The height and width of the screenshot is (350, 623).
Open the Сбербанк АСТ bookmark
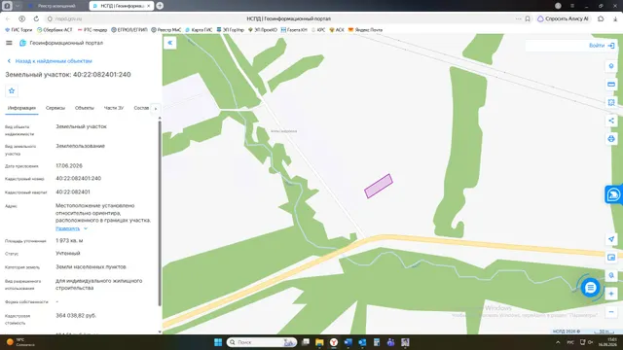point(55,30)
